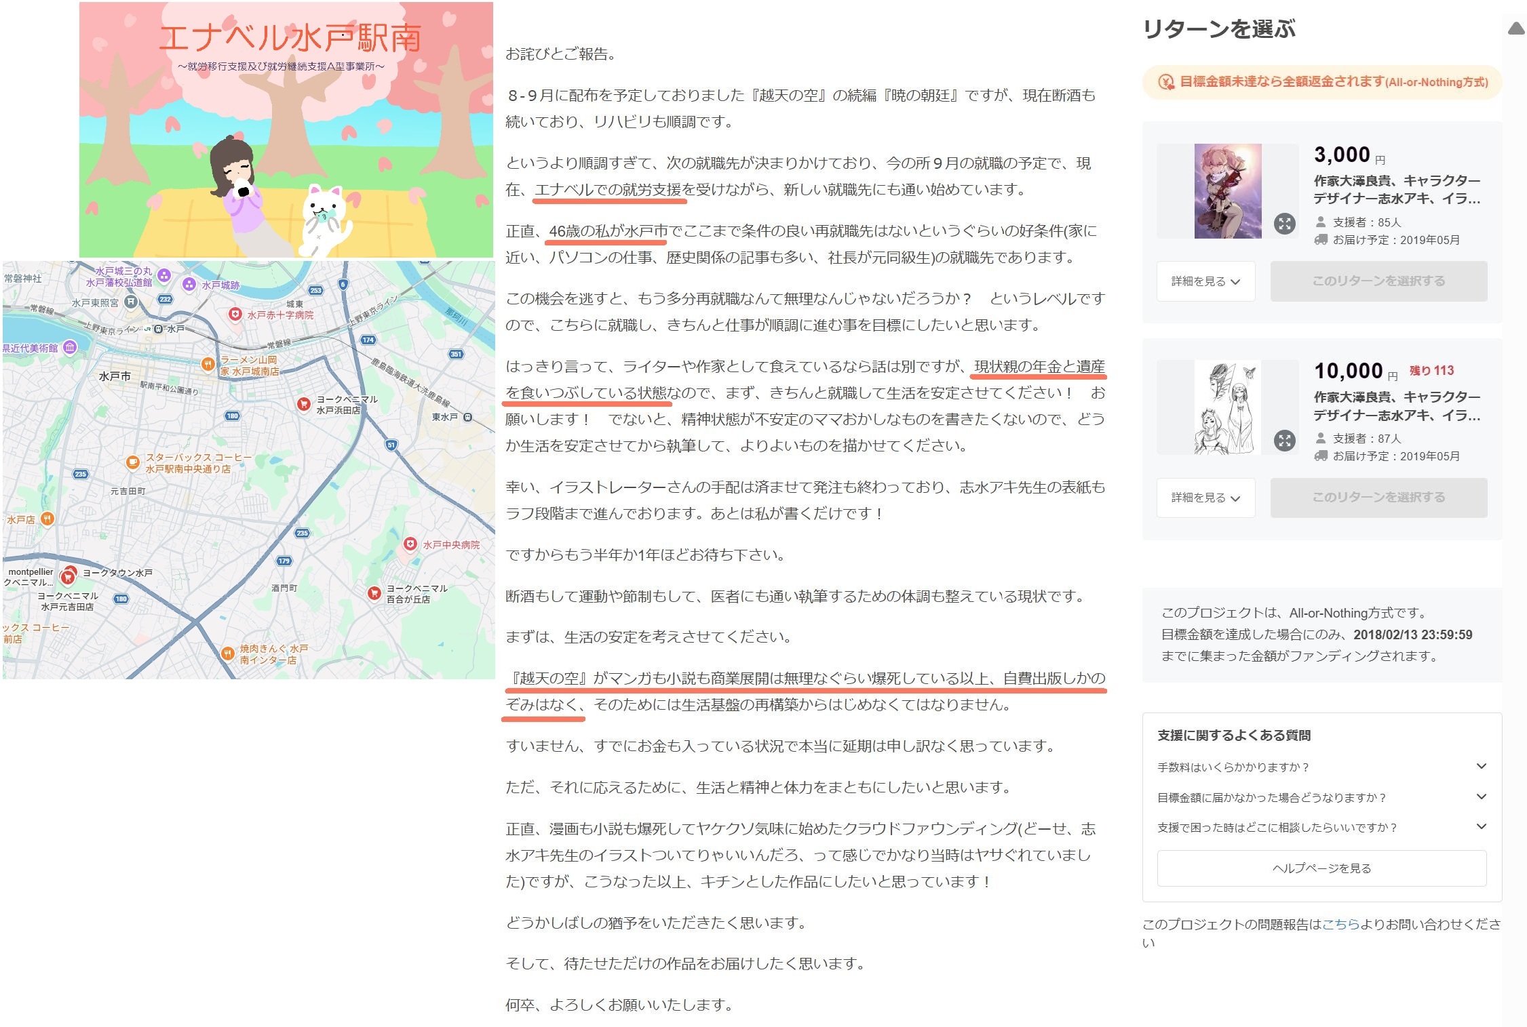Viewport: 1527px width, 1027px height.
Task: Open ヘルプページを見る
Action: tap(1321, 868)
